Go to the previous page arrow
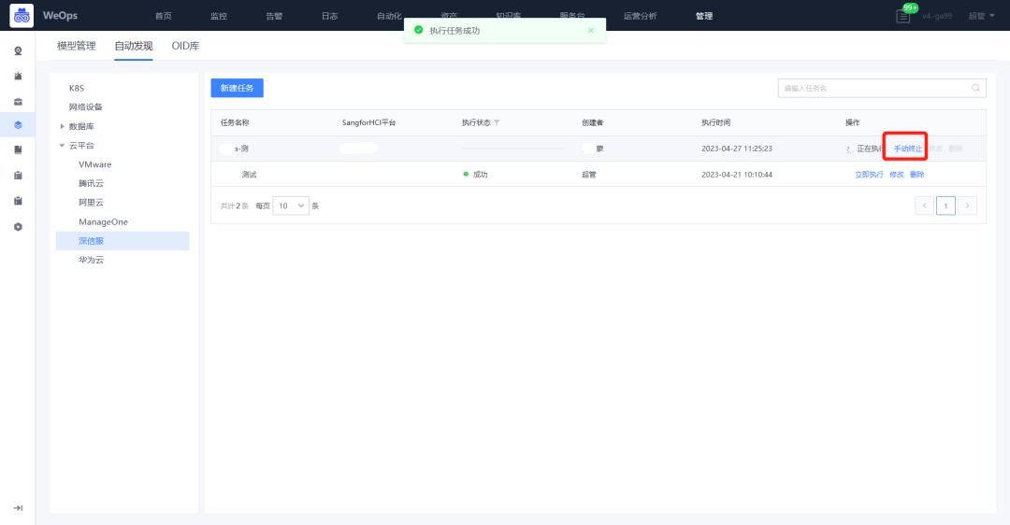The image size is (1010, 525). point(924,206)
